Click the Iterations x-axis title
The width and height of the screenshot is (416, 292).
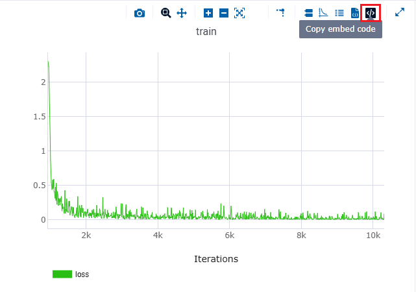pyautogui.click(x=216, y=259)
